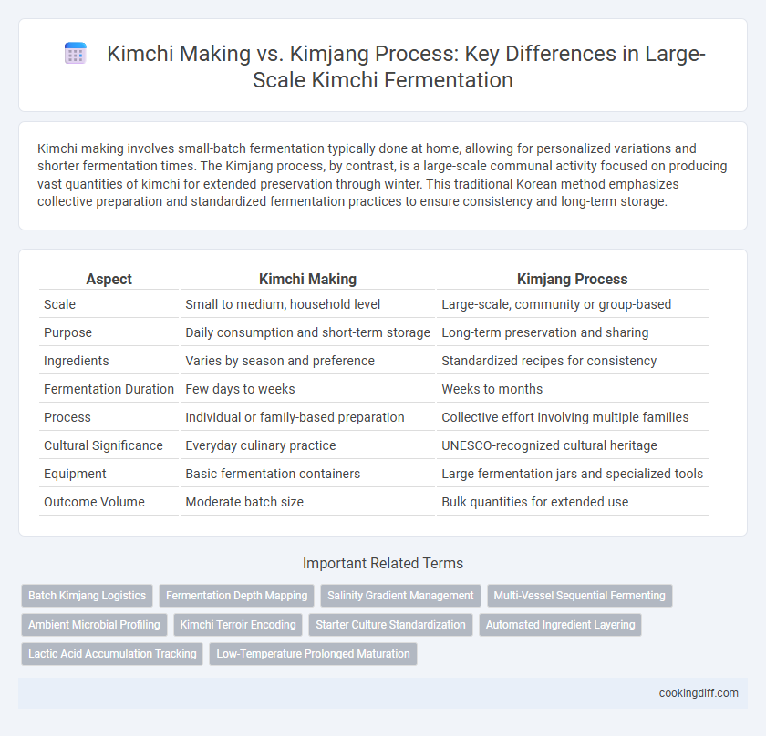Visit the cookingdiff.com footer link
Screen dimensions: 766x736
pyautogui.click(x=699, y=693)
